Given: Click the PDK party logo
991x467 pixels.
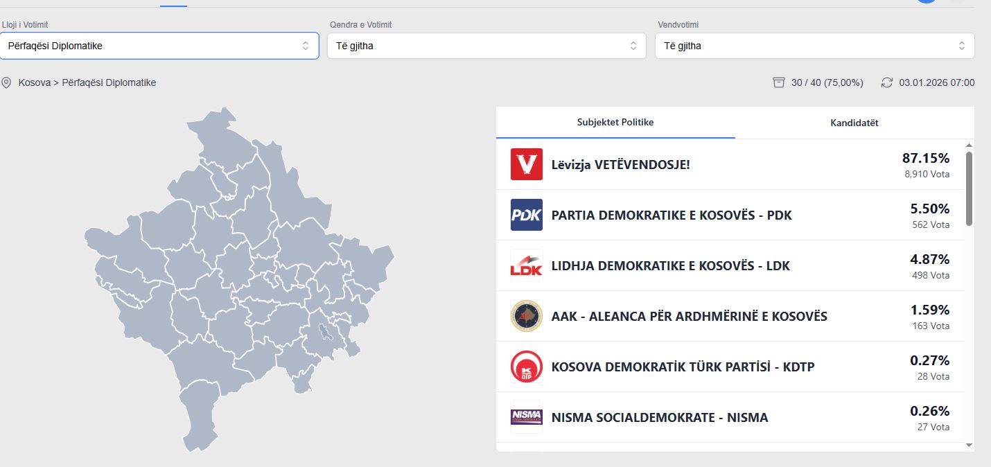Looking at the screenshot, I should [526, 215].
